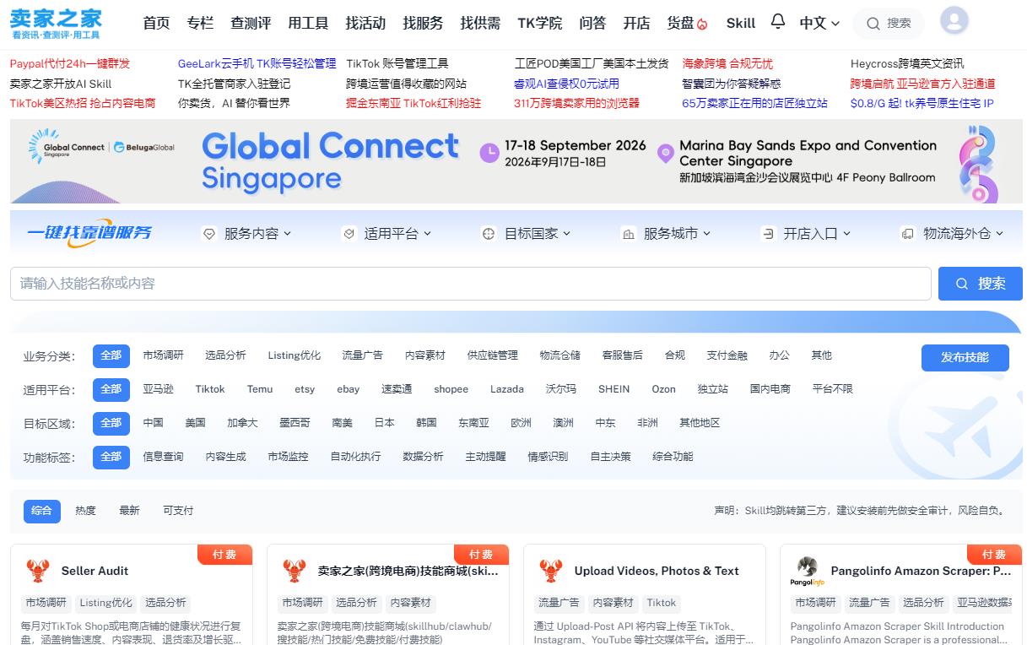Open the 中文 language dropdown
1027x645 pixels.
point(819,24)
